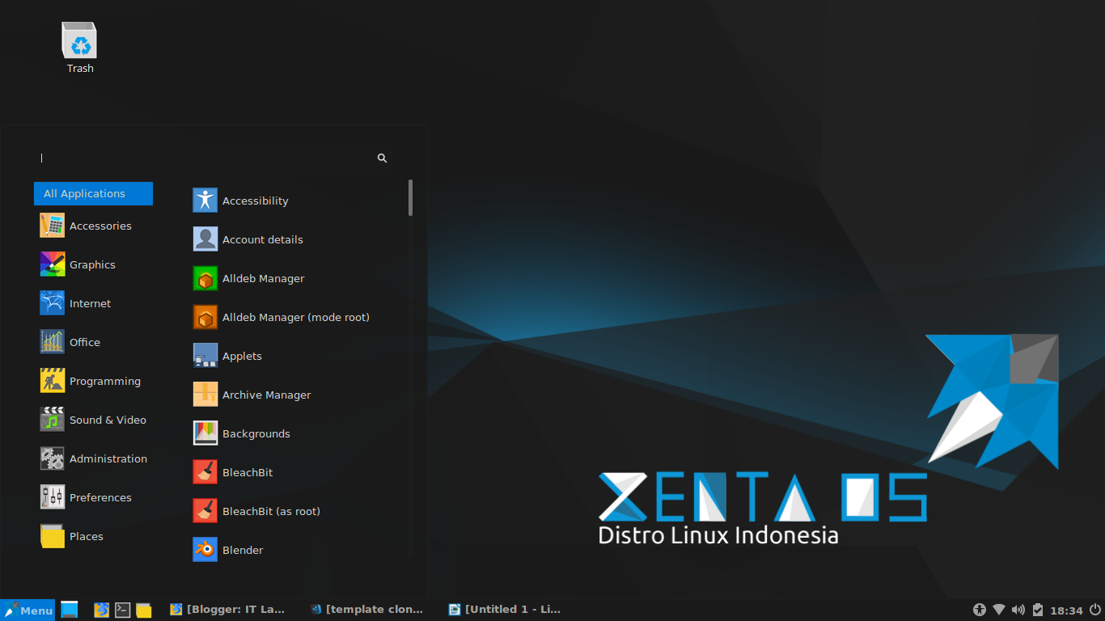The height and width of the screenshot is (621, 1105).
Task: Click the application list scrollbar
Action: coord(411,197)
